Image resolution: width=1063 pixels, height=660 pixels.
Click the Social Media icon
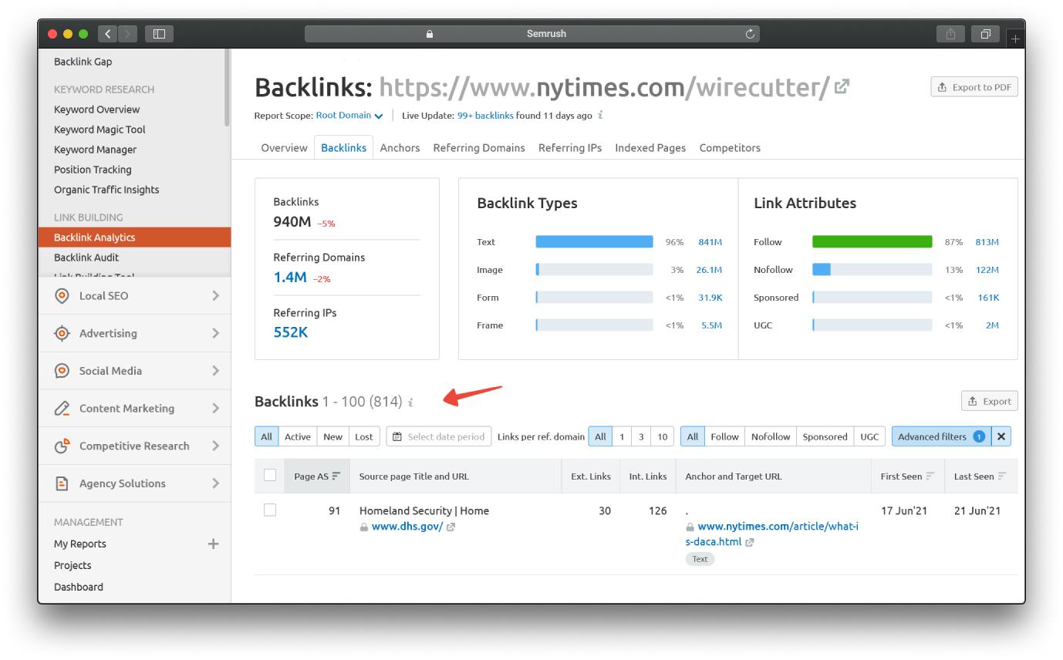point(62,371)
